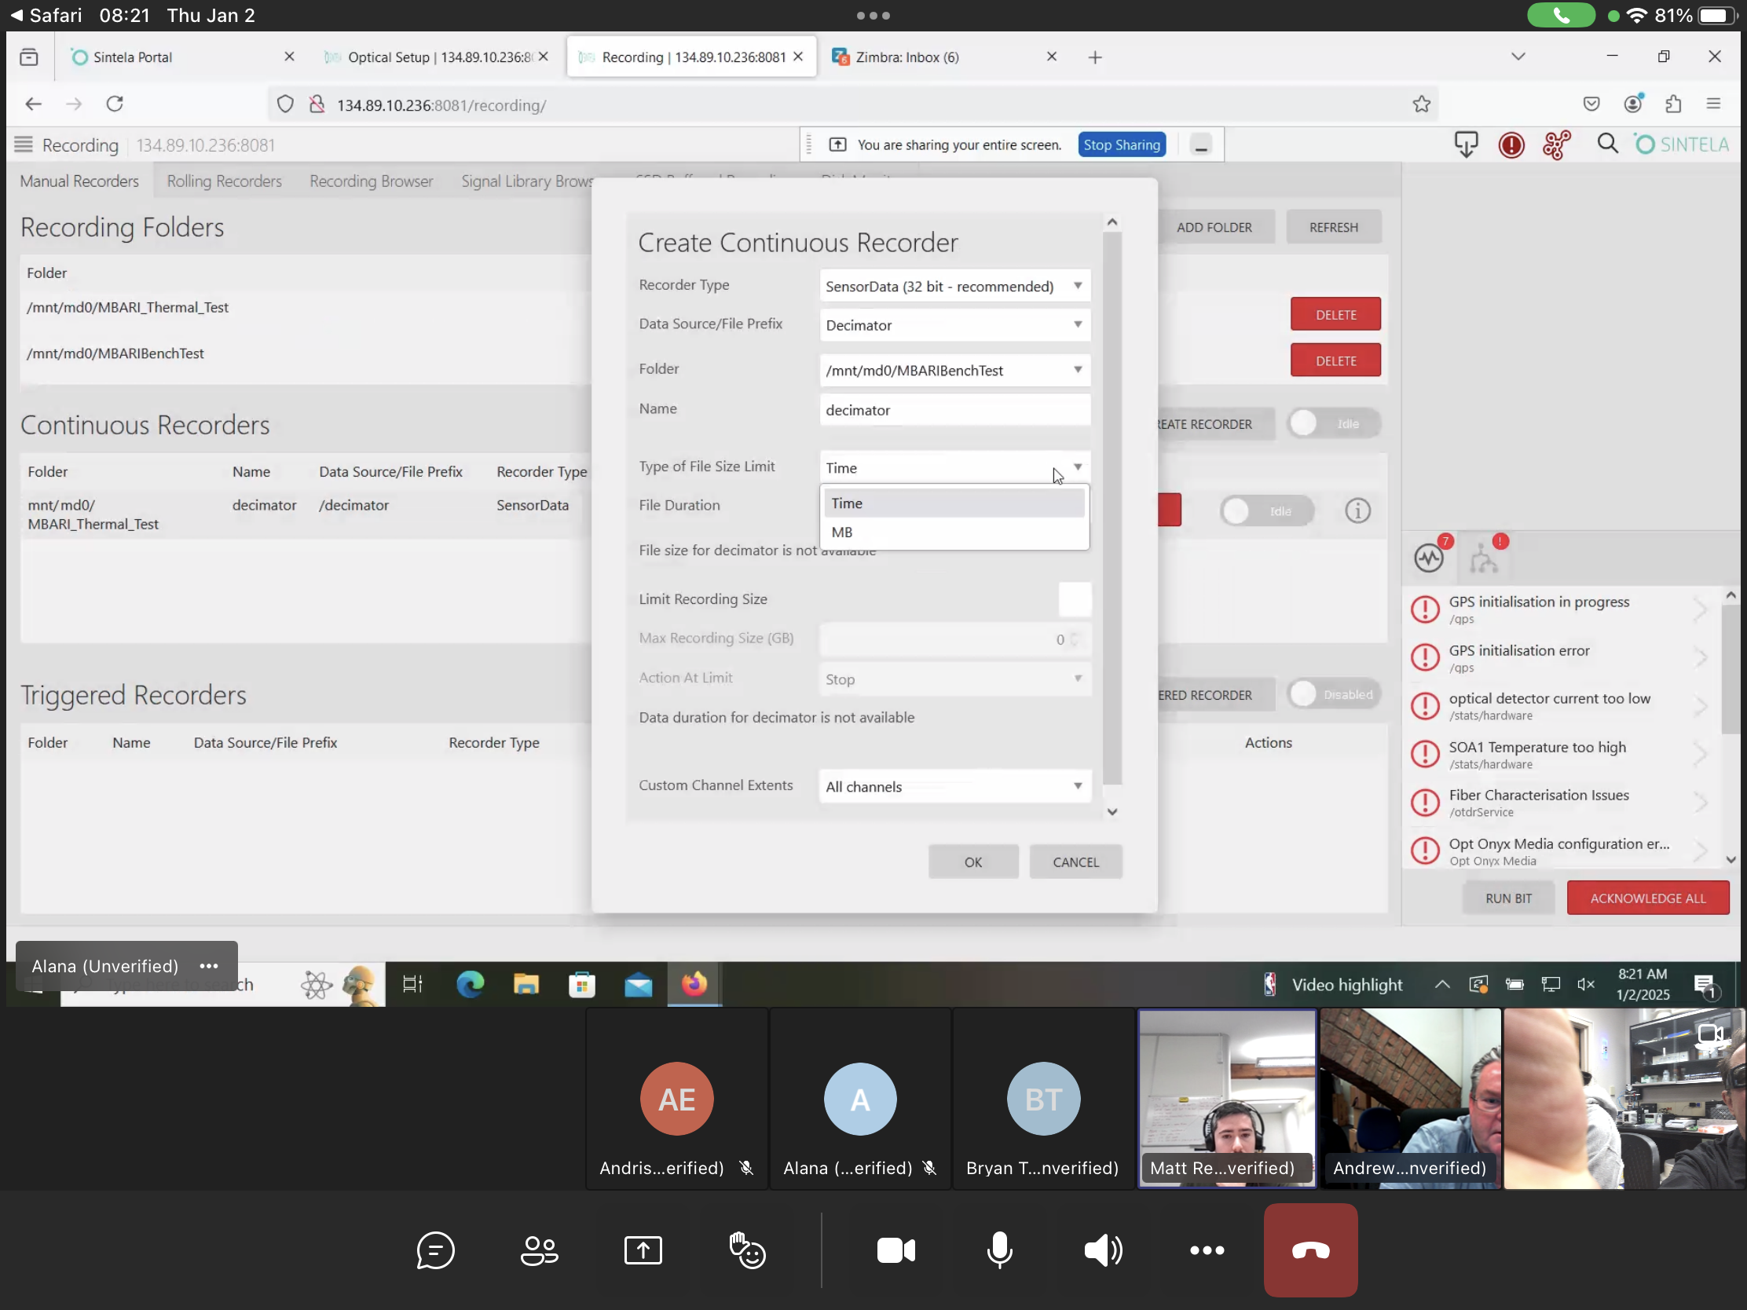Hang up the call
This screenshot has height=1310, width=1747.
click(1310, 1250)
